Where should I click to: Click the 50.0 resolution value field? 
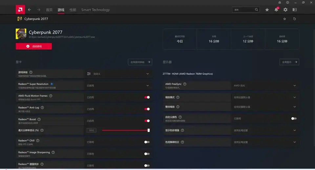point(92,130)
